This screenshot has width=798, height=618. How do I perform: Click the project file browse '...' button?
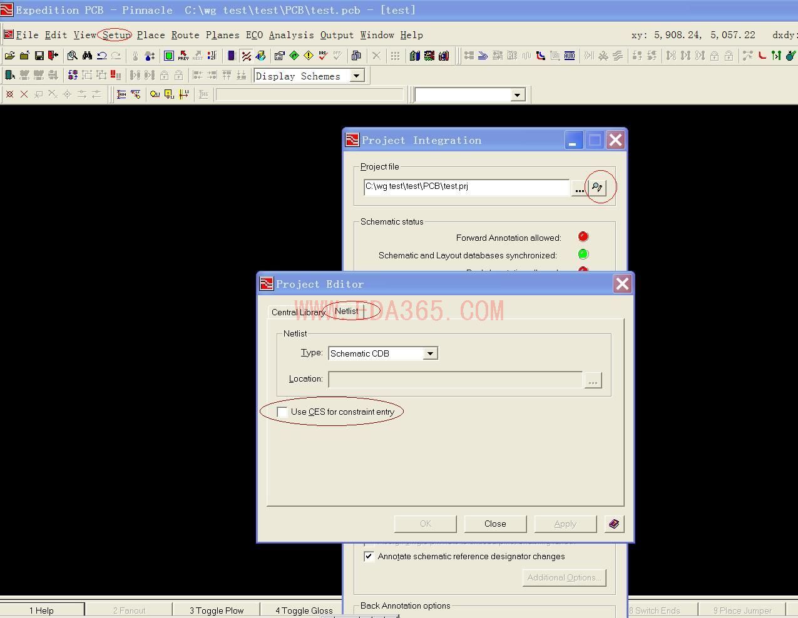coord(580,188)
